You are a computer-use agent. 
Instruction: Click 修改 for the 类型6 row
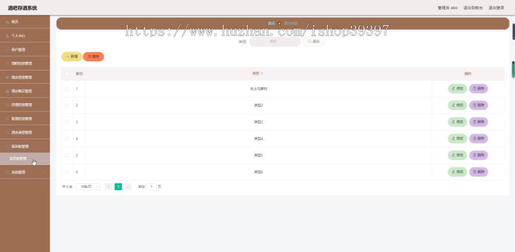coord(457,172)
